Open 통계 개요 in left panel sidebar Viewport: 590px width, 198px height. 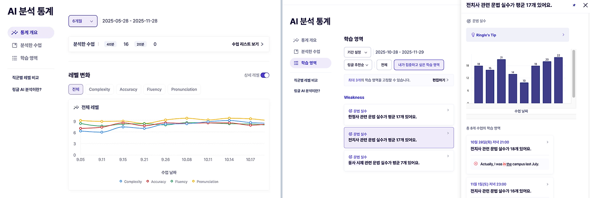point(31,33)
